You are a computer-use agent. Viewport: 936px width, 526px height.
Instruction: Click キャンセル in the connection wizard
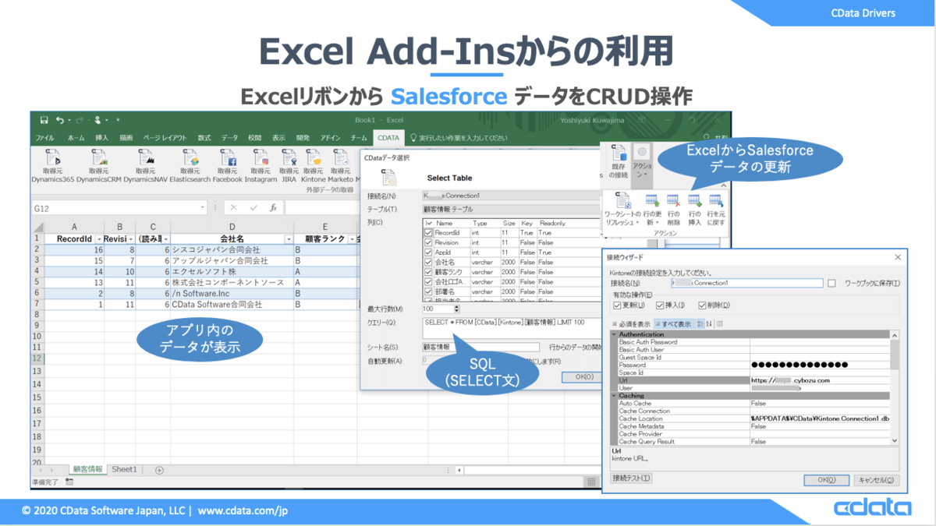875,480
